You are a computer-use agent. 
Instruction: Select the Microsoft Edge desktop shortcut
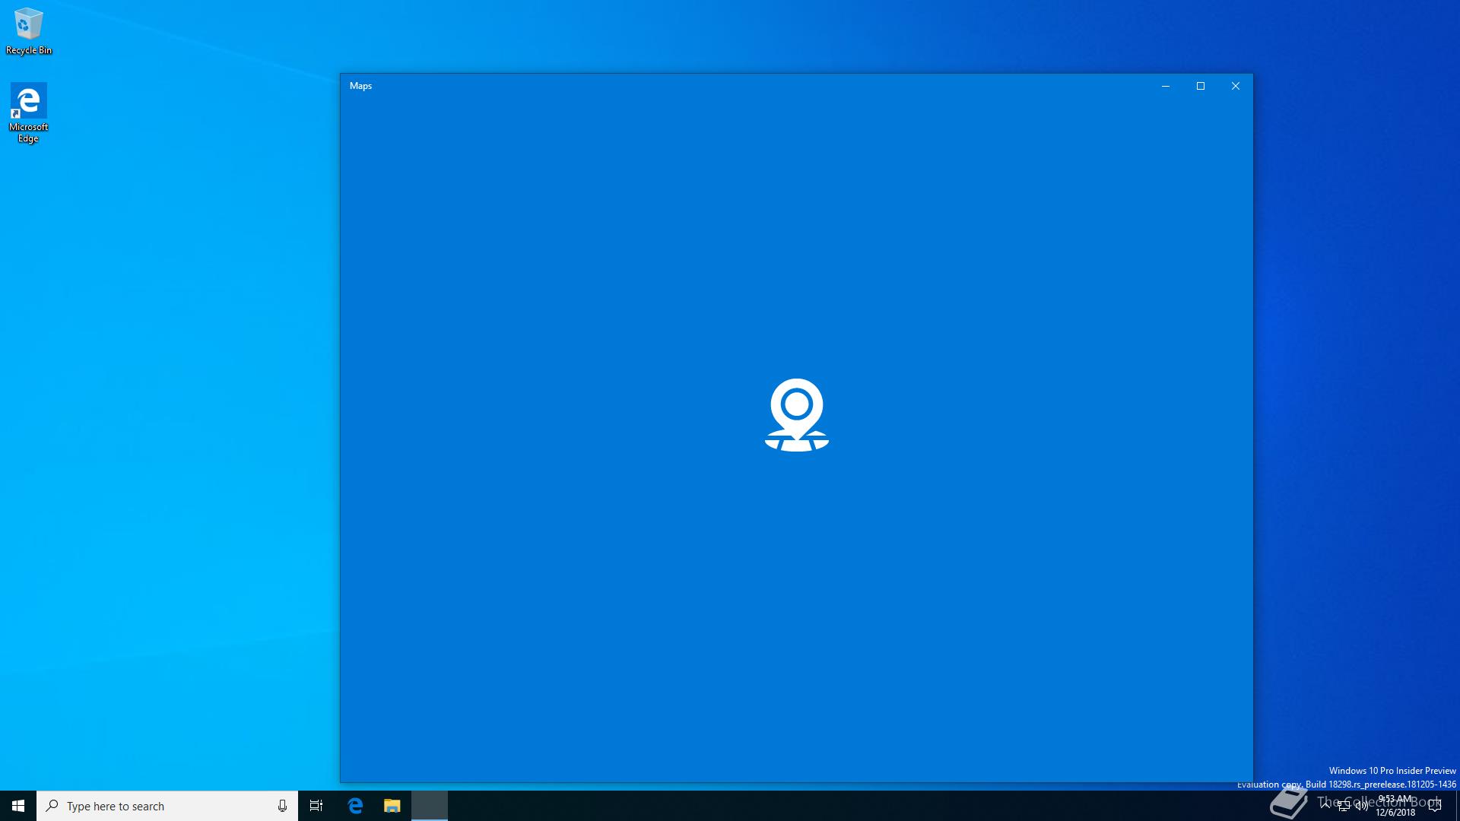coord(28,113)
